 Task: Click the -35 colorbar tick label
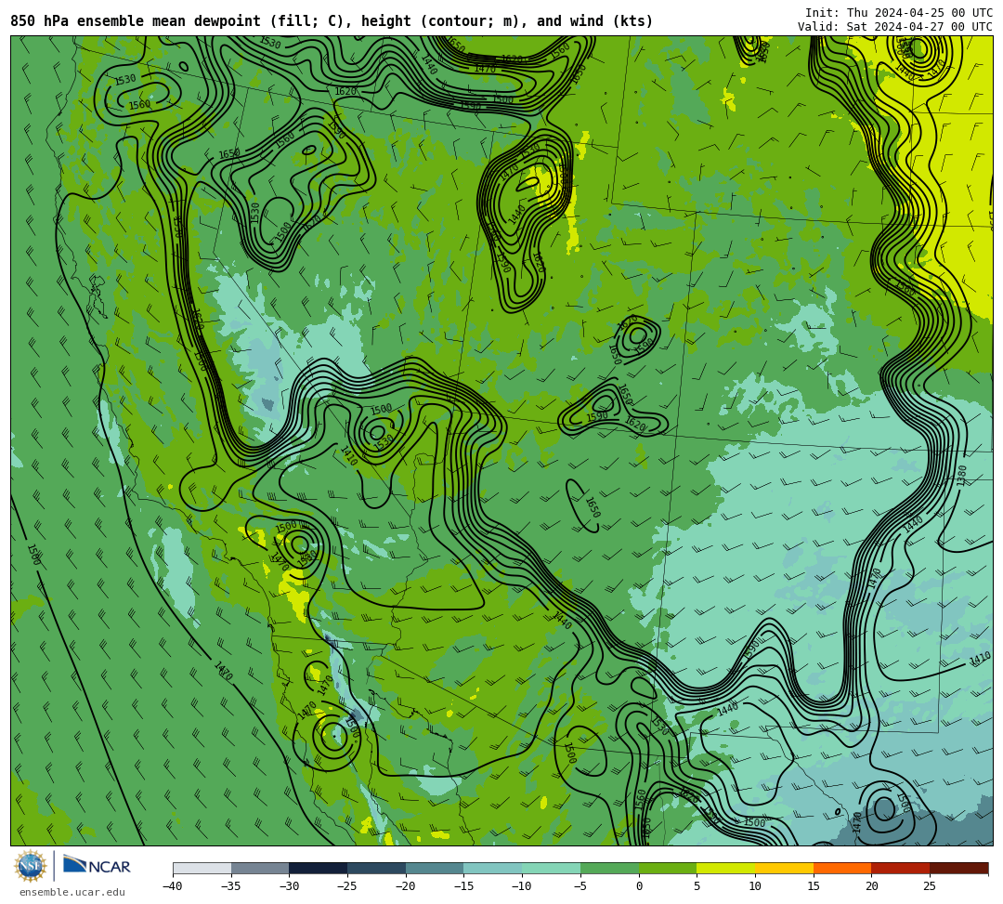231,886
